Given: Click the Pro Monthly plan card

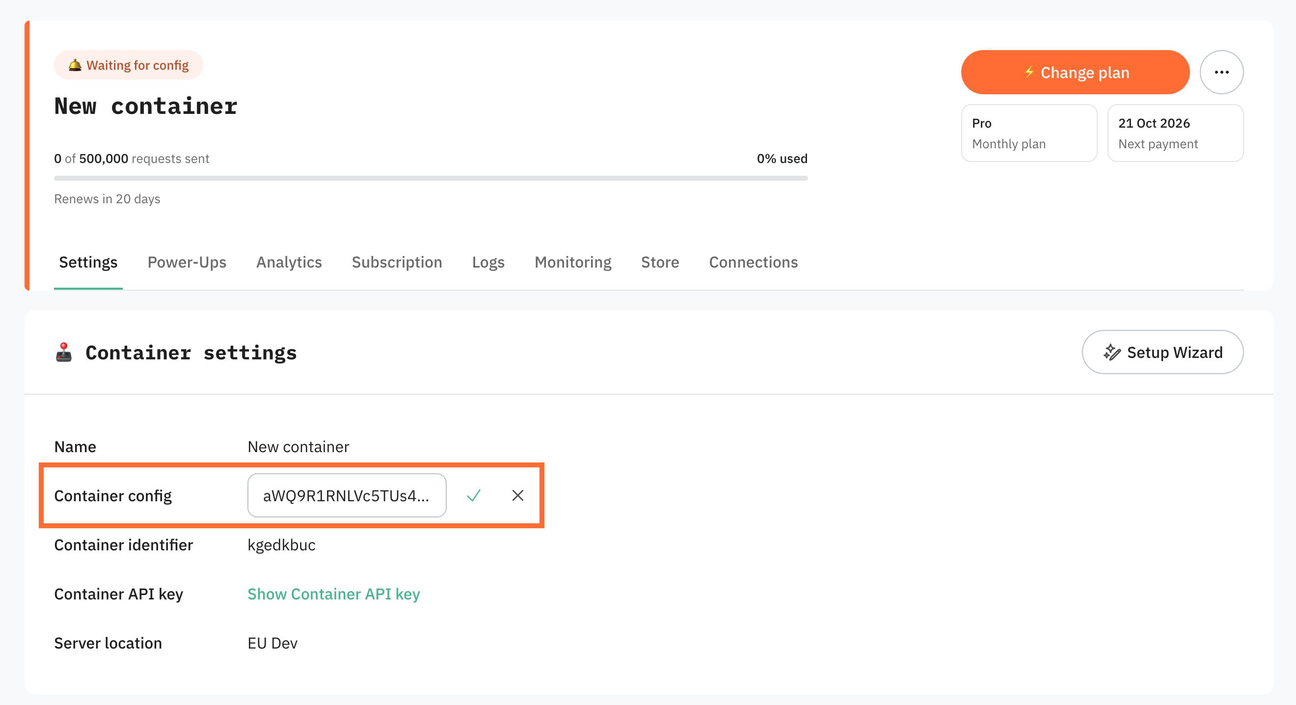Looking at the screenshot, I should (1029, 133).
